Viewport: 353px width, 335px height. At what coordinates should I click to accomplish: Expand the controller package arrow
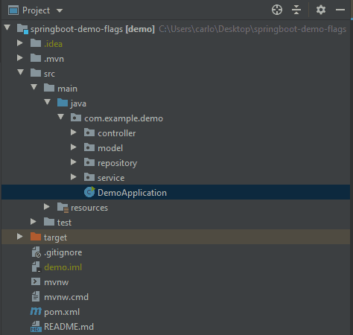74,133
